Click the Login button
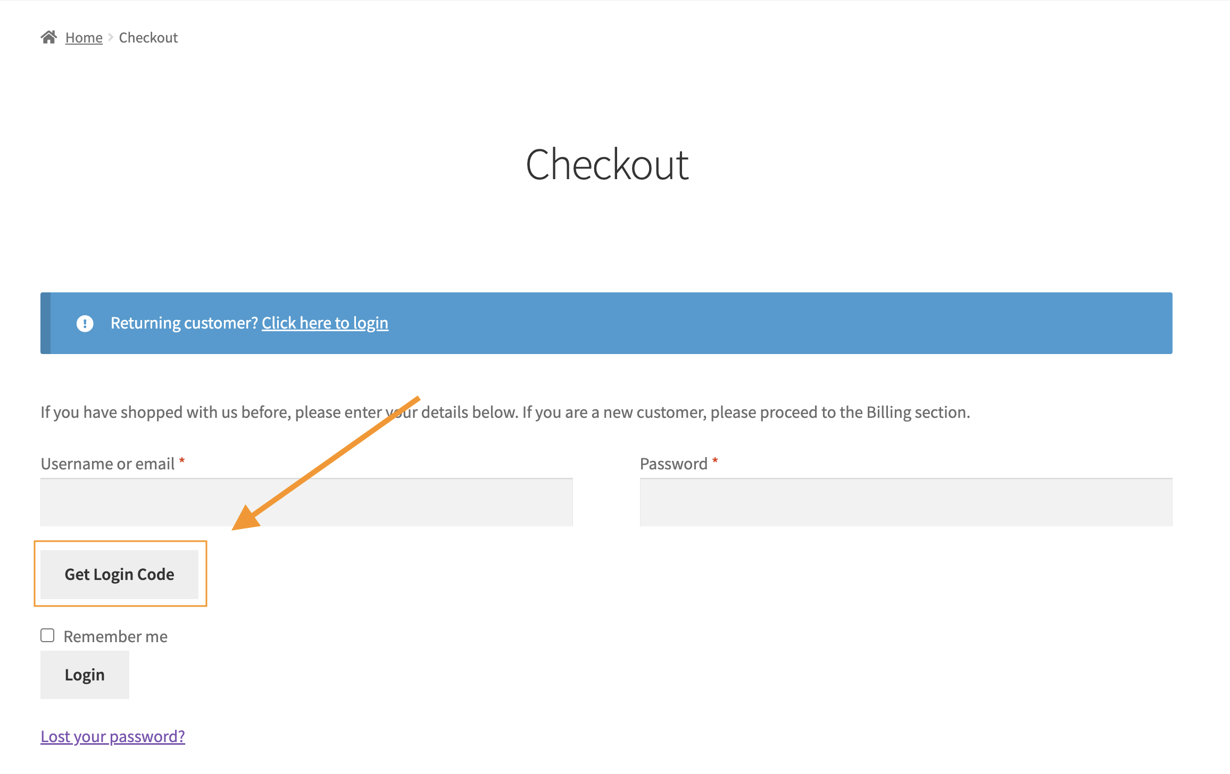The width and height of the screenshot is (1230, 774). [x=85, y=675]
